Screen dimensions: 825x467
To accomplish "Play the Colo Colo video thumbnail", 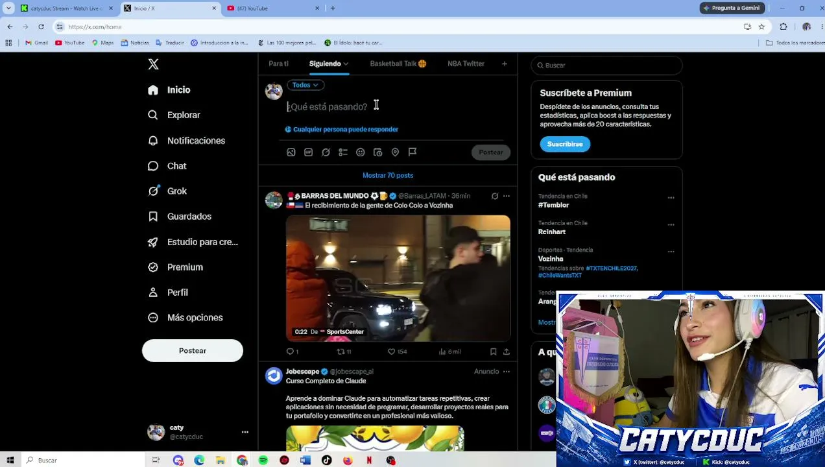I will (x=398, y=278).
